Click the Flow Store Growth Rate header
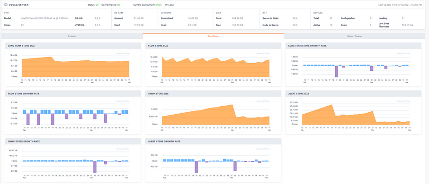Screen dimensions: 429x184 [73, 93]
